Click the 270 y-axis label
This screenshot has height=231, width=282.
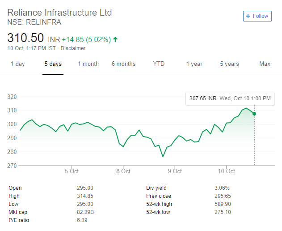pyautogui.click(x=12, y=166)
